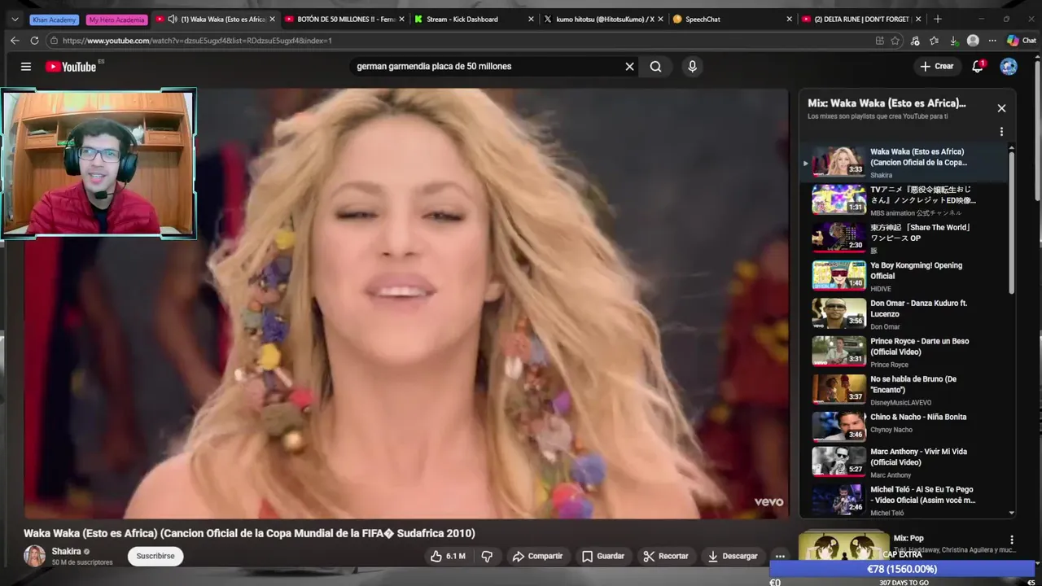Click the Shakira channel name link
The image size is (1042, 586).
tap(67, 551)
